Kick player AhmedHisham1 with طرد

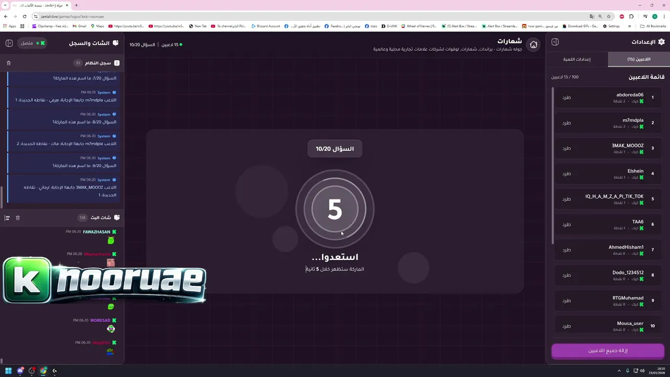[x=566, y=250]
